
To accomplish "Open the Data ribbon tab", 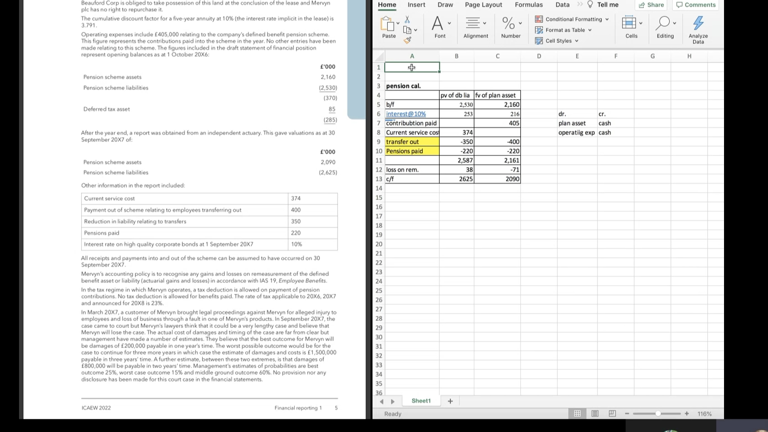I will pyautogui.click(x=562, y=5).
